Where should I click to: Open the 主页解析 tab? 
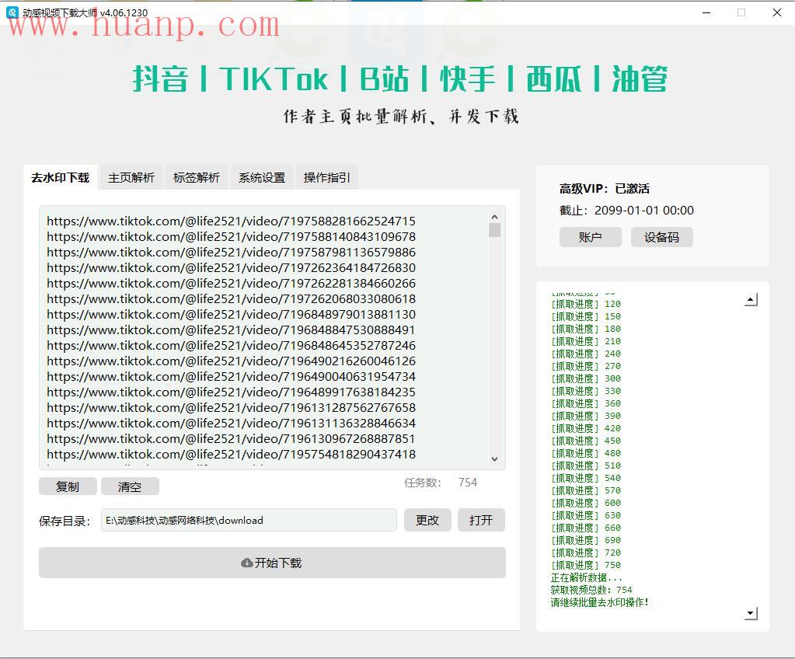point(131,177)
